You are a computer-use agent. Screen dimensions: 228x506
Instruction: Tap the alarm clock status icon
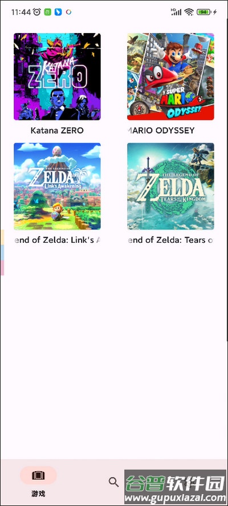(37, 12)
